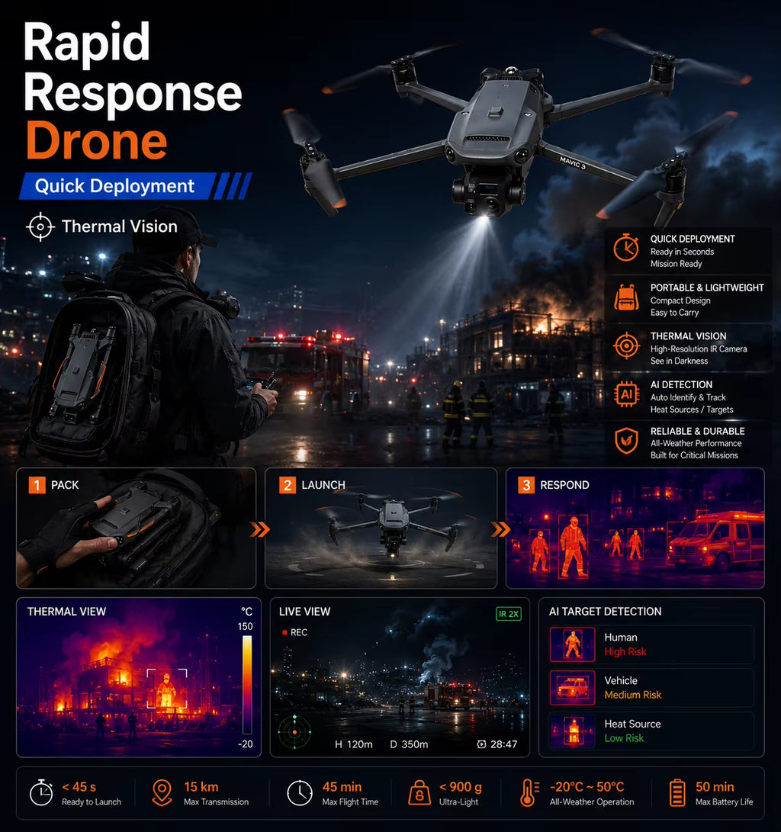Click the orange 'Drone' title word
The height and width of the screenshot is (832, 781).
pyautogui.click(x=96, y=140)
